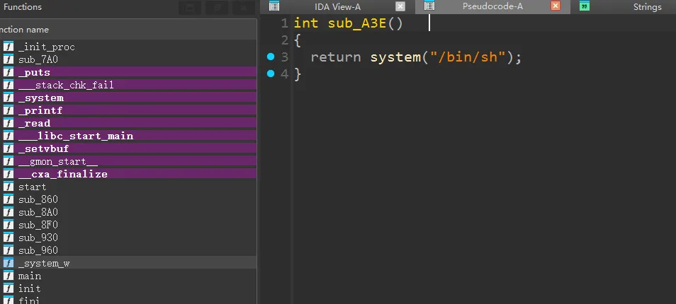Toggle breakpoint dot on line 3
The width and height of the screenshot is (676, 304).
click(271, 57)
